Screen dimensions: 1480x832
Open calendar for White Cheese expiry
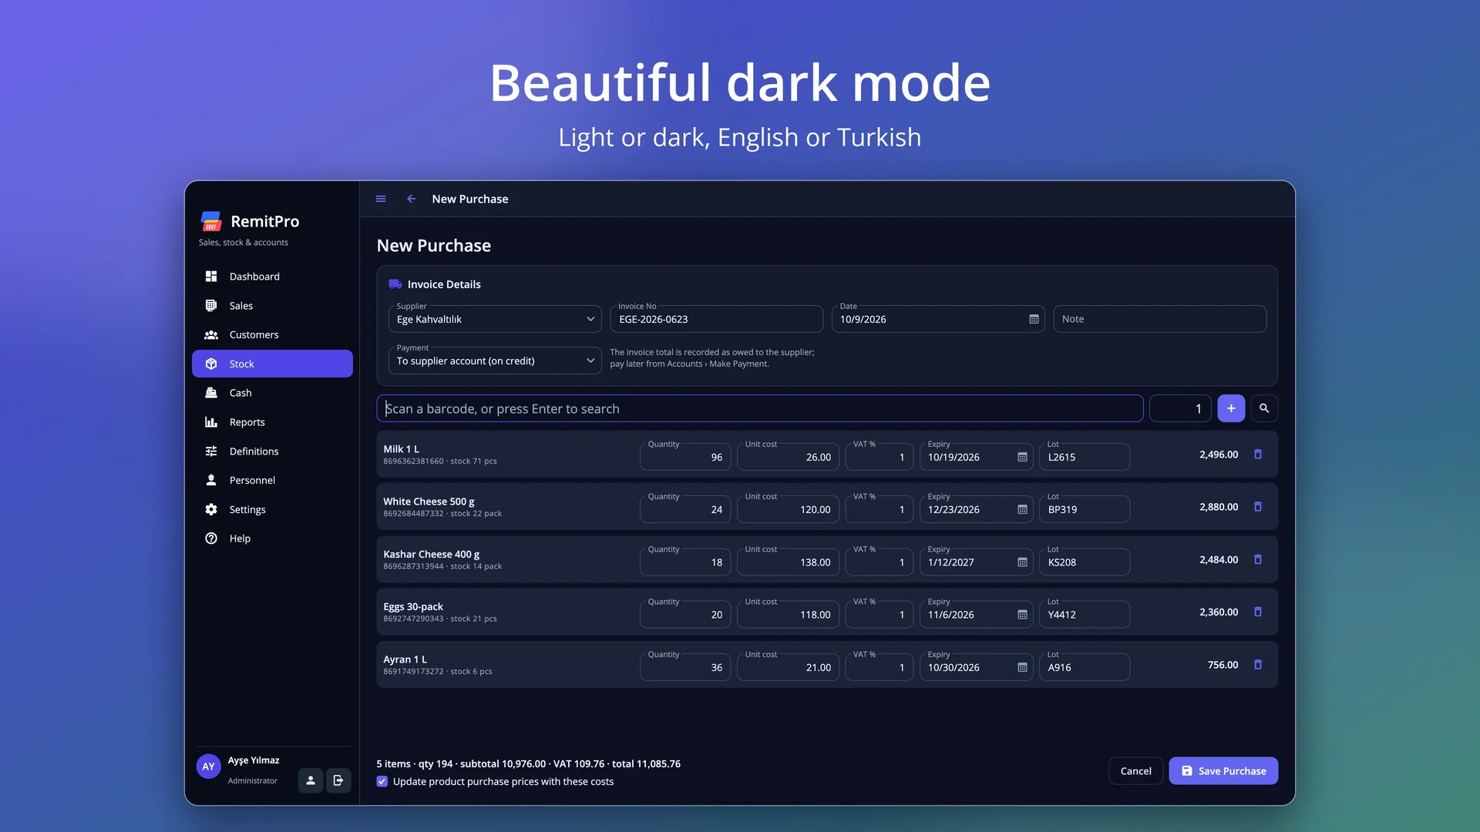[x=1022, y=509]
